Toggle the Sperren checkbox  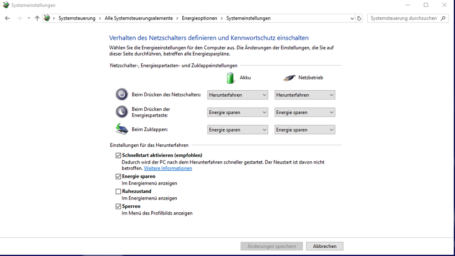(x=118, y=206)
